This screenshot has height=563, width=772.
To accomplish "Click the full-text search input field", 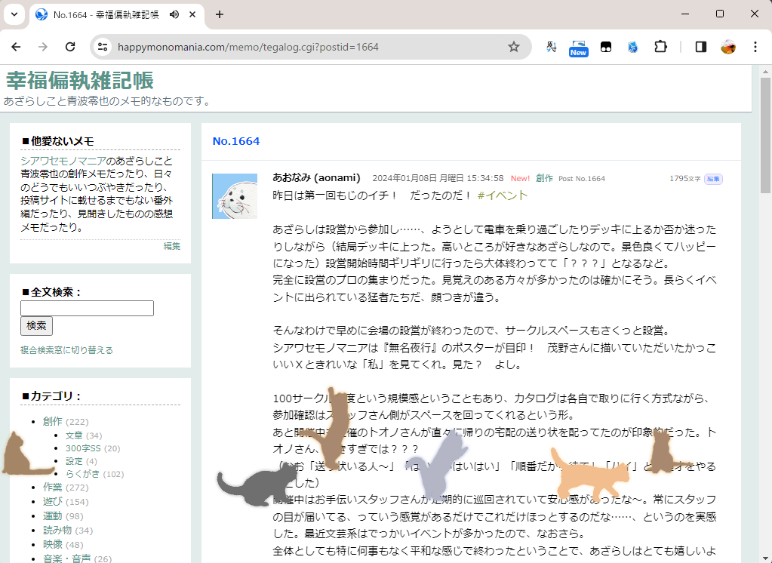I will tap(87, 308).
